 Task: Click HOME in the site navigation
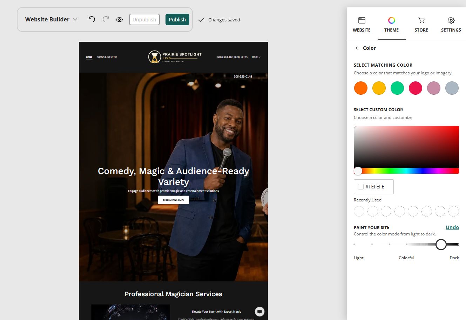click(89, 57)
